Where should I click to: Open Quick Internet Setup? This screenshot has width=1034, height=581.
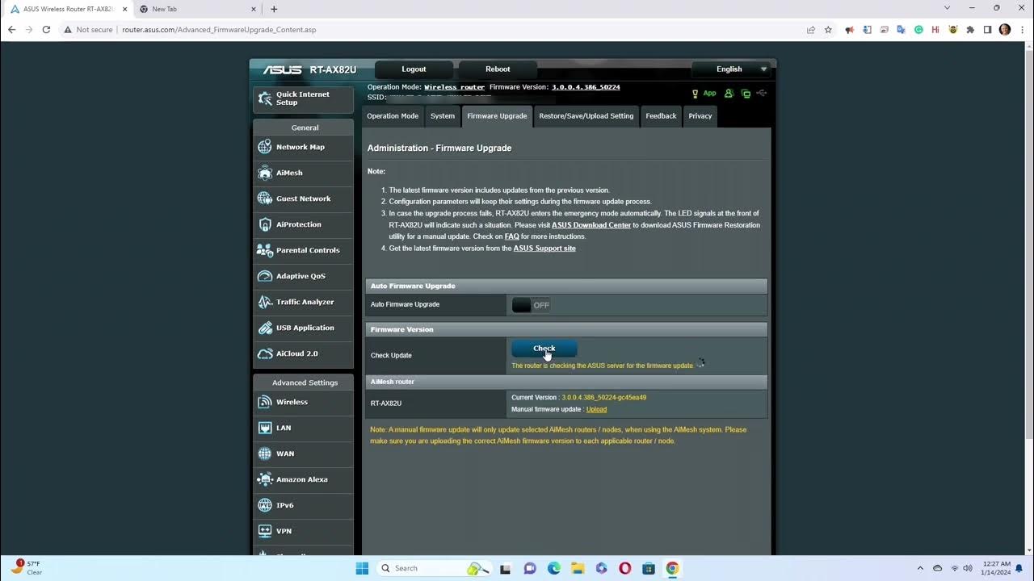303,99
